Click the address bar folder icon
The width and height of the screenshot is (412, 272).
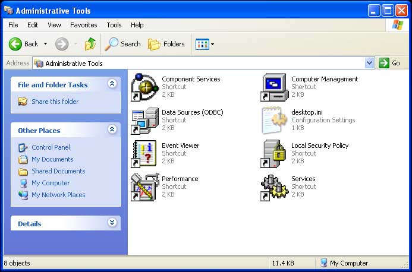[x=39, y=64]
